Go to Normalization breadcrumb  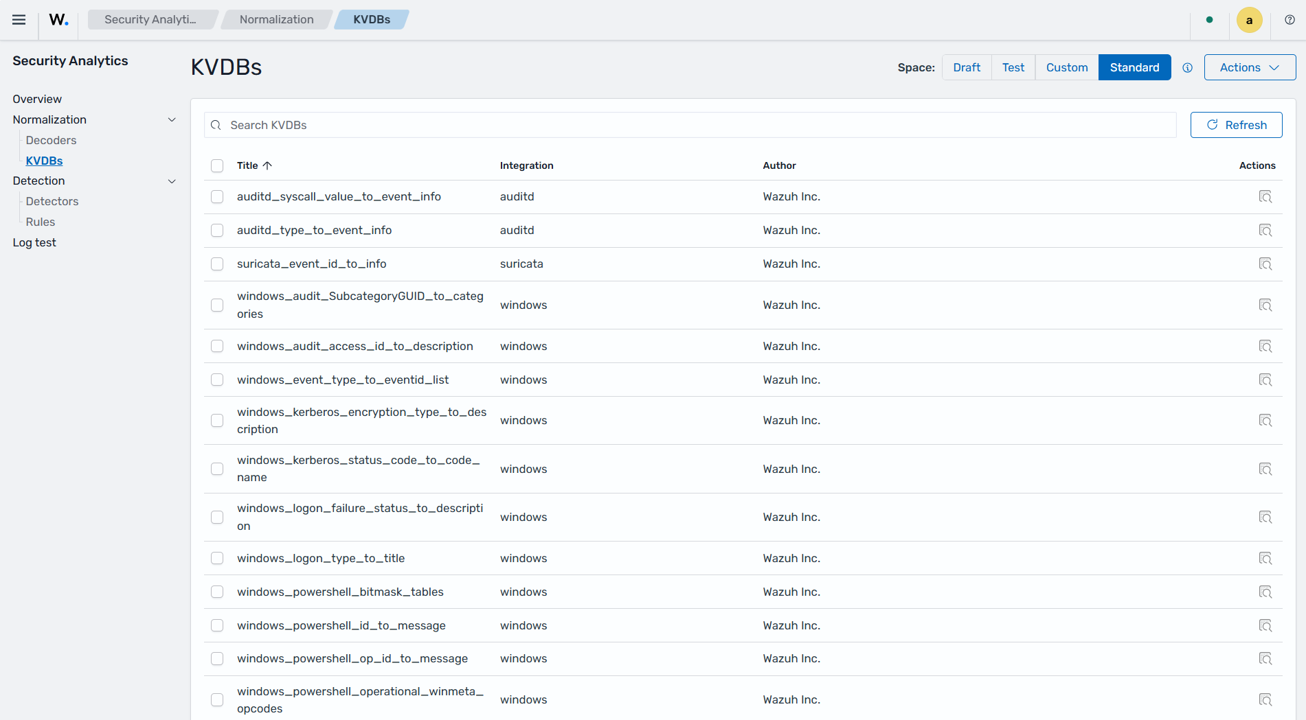click(276, 19)
